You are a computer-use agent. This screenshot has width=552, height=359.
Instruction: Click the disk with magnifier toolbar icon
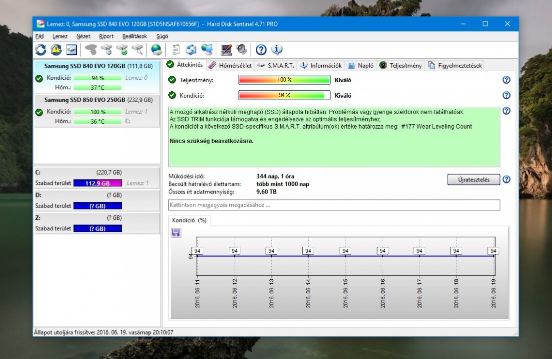[x=138, y=49]
